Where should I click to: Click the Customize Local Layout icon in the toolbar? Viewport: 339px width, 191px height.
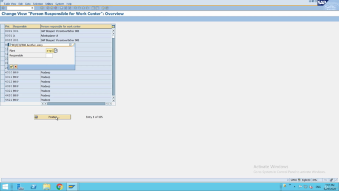click(107, 8)
